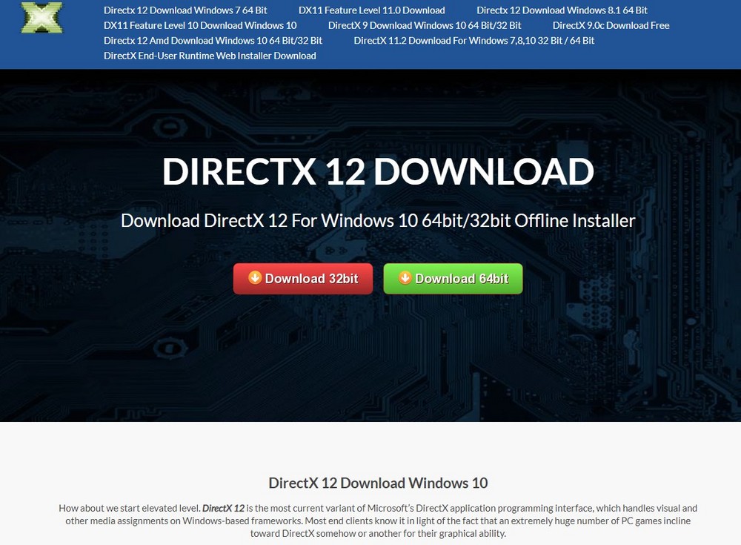Viewport: 741px width, 545px height.
Task: Open DirectX End-User Runtime Web Installer Download
Action: point(210,56)
